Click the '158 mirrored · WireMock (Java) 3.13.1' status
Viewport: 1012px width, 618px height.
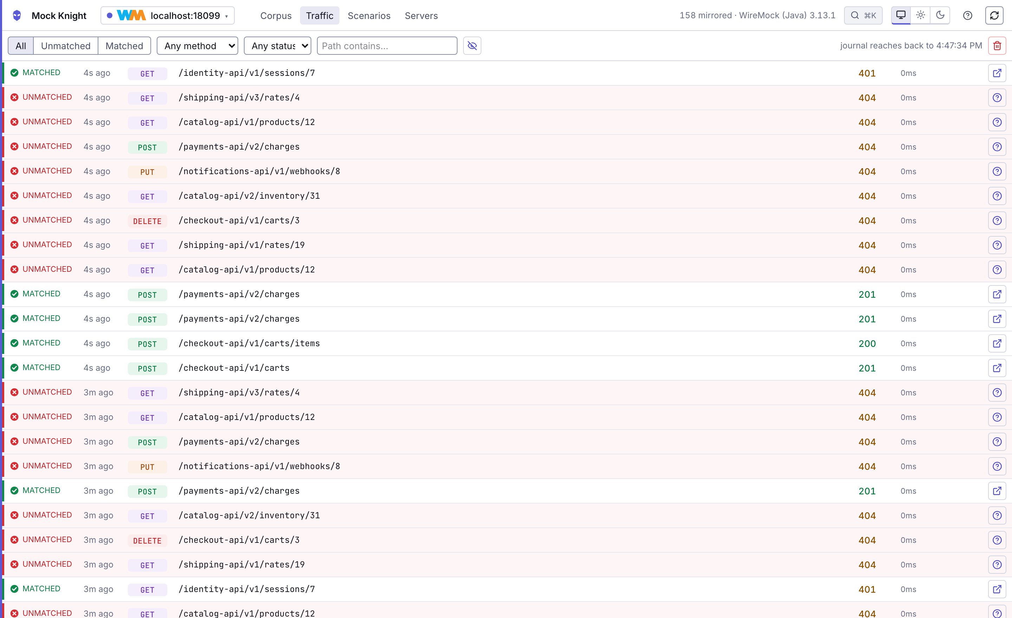(x=757, y=15)
